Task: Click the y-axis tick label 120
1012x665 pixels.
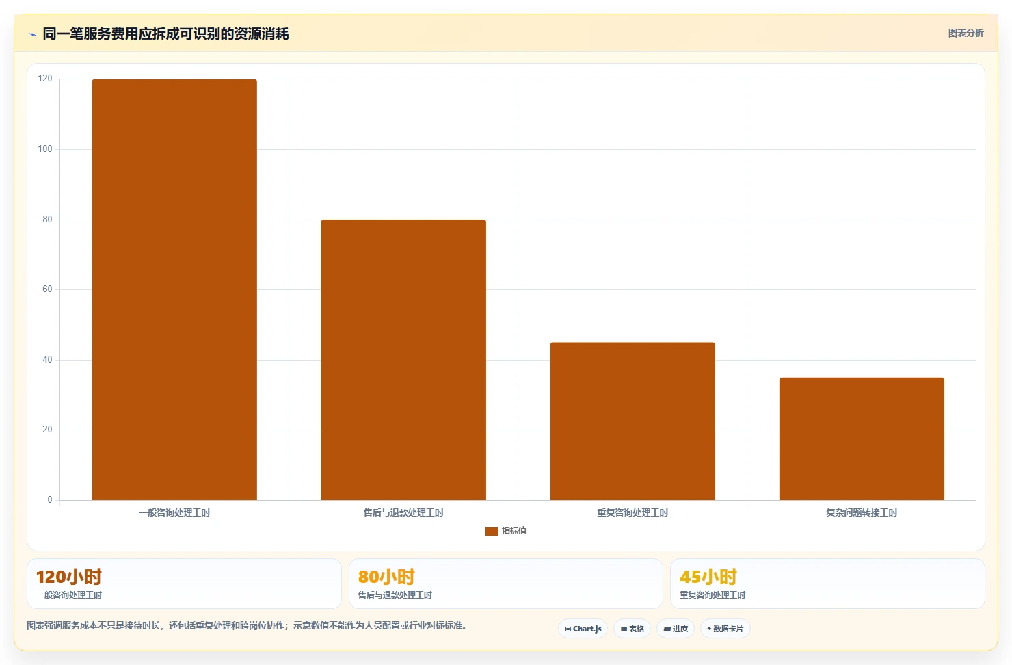Action: tap(45, 79)
